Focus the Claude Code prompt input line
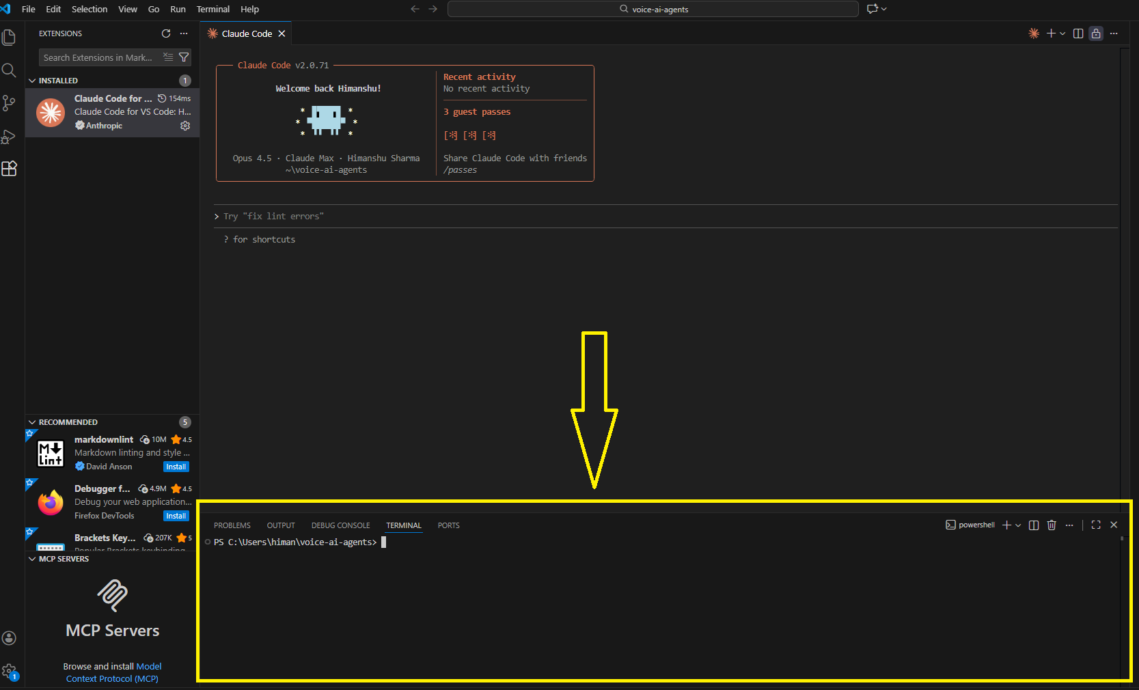1139x690 pixels. coord(665,216)
